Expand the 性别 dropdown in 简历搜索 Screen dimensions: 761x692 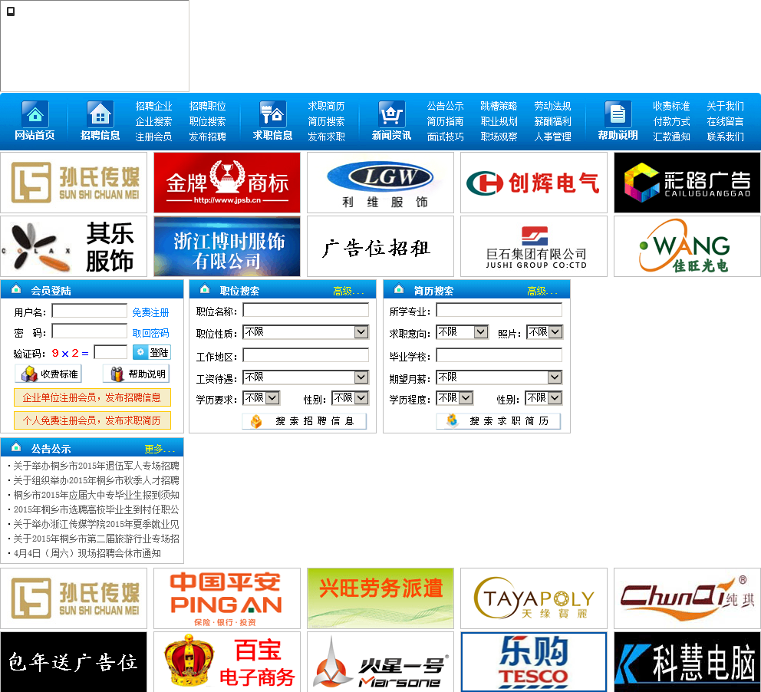point(544,398)
